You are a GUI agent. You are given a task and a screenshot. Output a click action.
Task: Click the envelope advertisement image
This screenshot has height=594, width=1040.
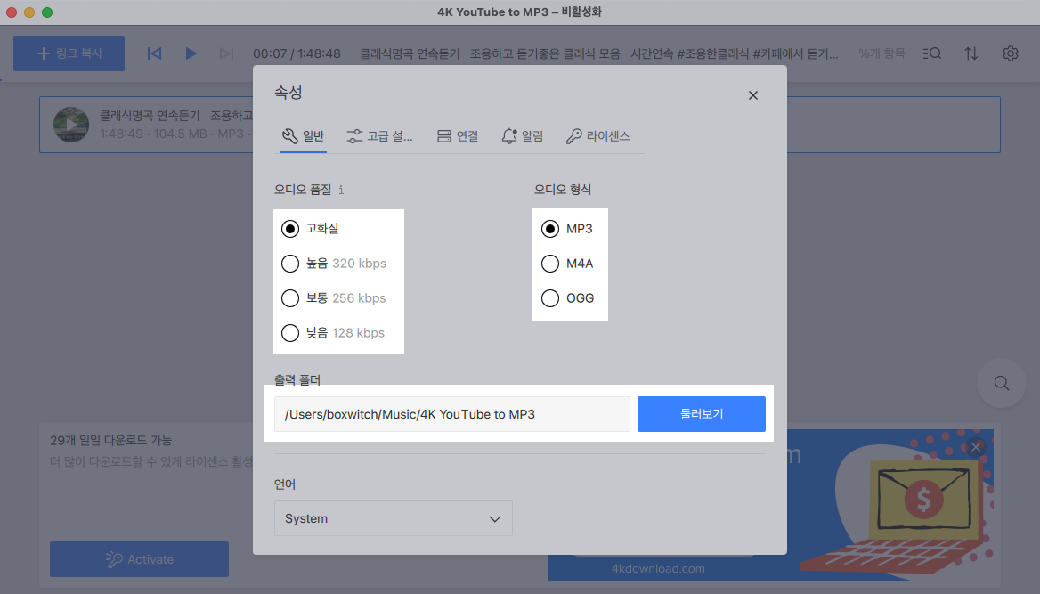click(x=923, y=499)
